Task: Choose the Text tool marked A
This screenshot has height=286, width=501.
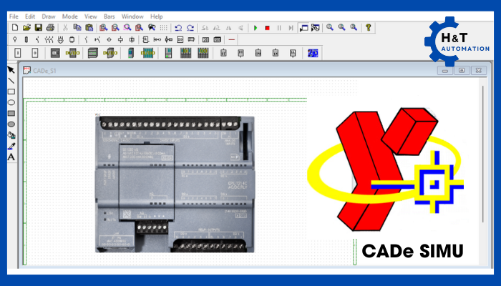Action: point(11,156)
